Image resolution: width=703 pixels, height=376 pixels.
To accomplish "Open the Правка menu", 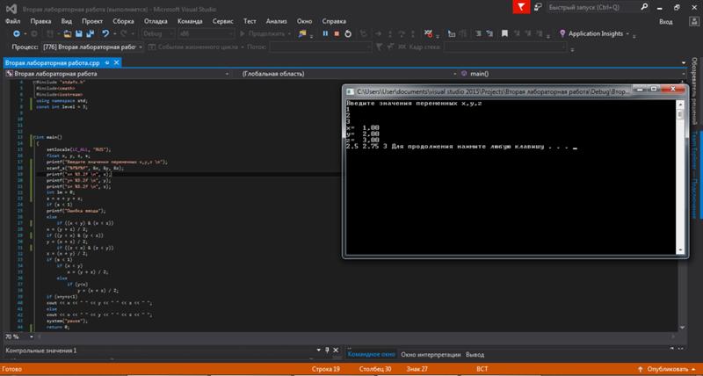I will tap(40, 21).
